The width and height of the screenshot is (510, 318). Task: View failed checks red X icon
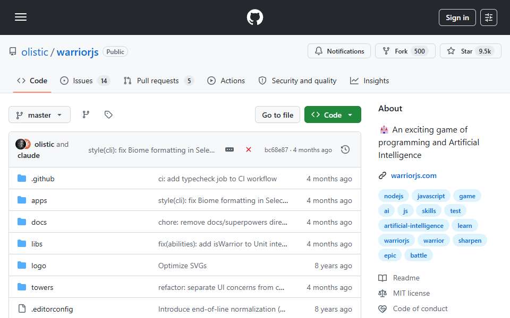pyautogui.click(x=249, y=149)
